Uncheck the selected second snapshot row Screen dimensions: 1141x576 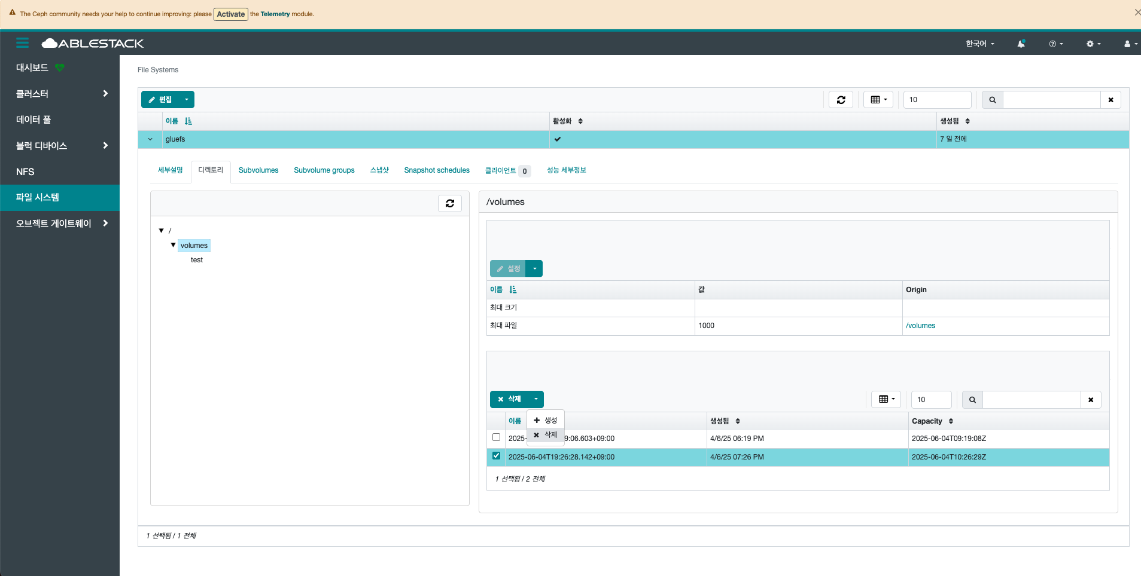(x=496, y=456)
